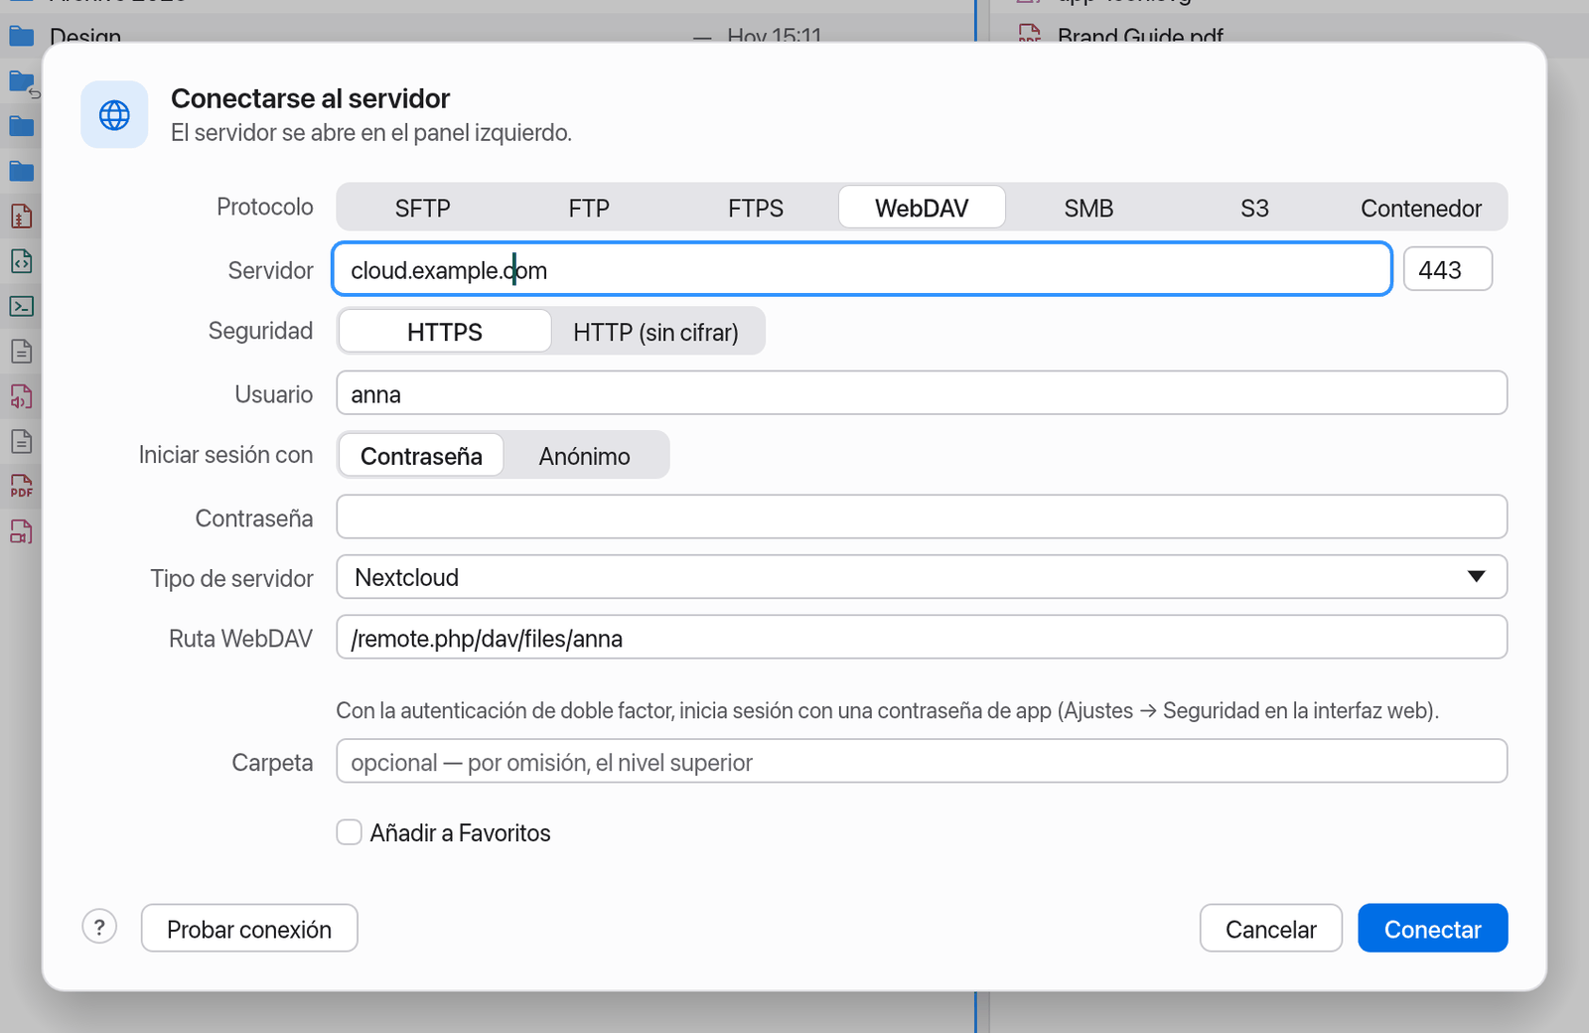The height and width of the screenshot is (1033, 1589).
Task: Select the S3 protocol tab
Action: (x=1254, y=208)
